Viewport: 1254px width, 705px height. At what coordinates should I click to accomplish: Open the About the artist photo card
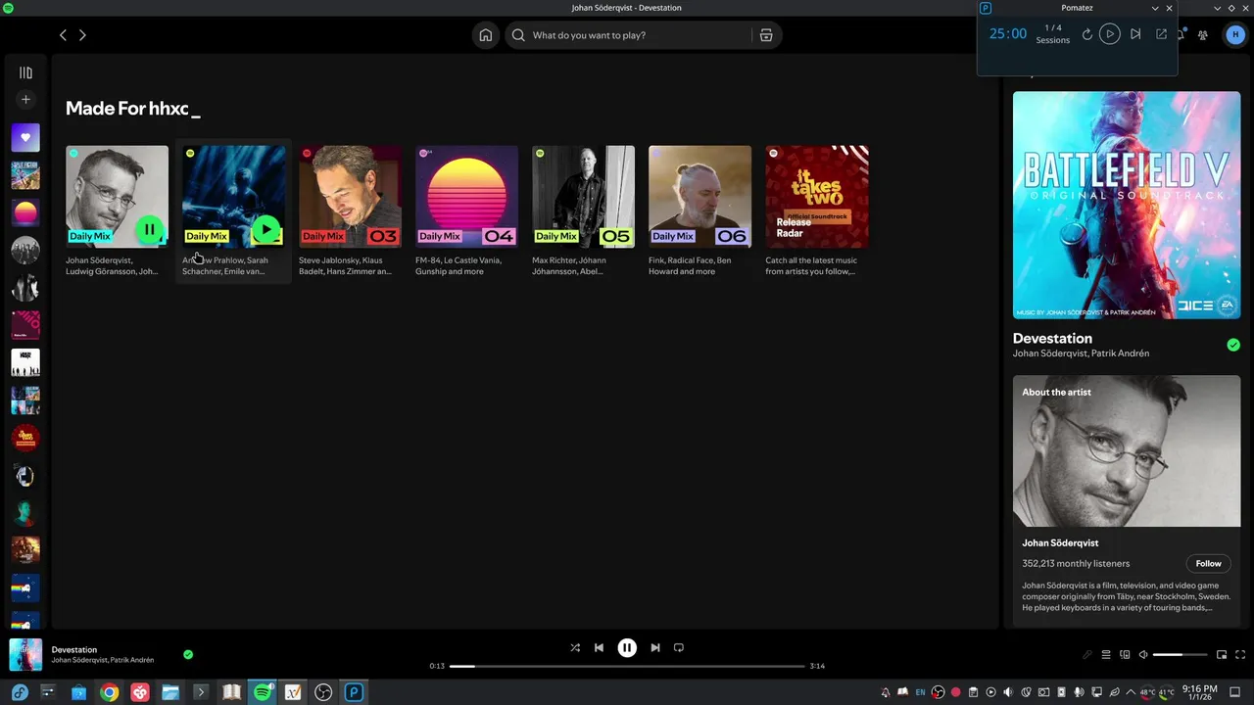tap(1127, 451)
